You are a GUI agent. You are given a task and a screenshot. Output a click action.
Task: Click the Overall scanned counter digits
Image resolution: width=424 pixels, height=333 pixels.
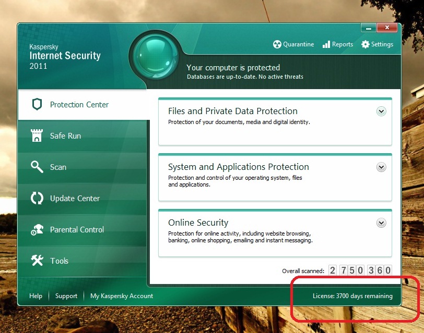coord(360,270)
